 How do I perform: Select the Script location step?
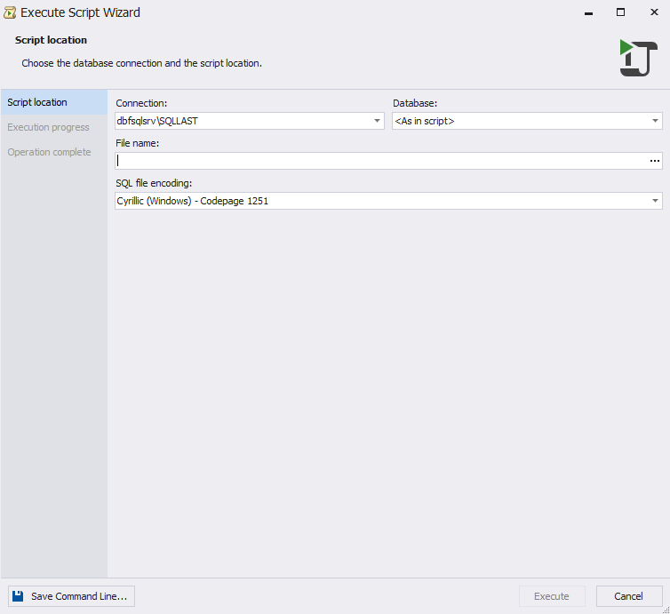[54, 102]
